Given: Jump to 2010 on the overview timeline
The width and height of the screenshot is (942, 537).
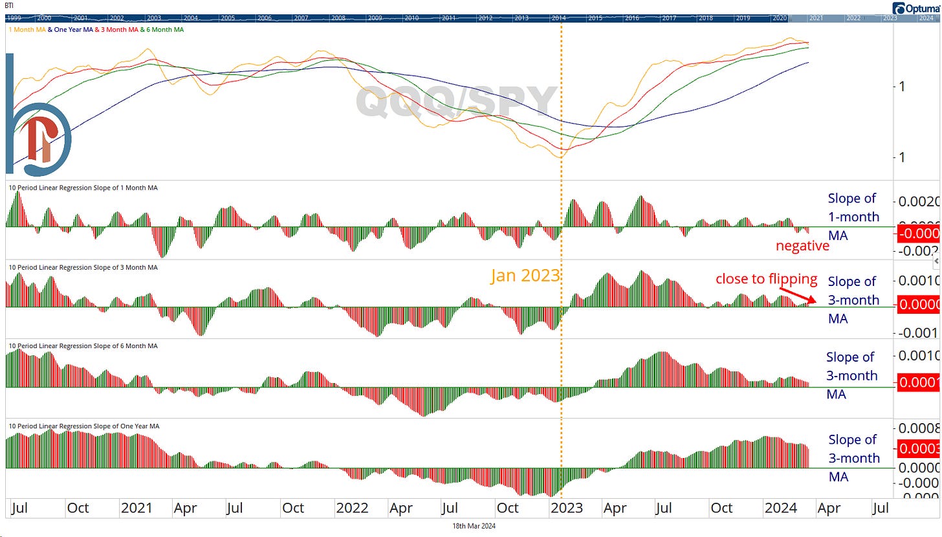Looking at the screenshot, I should [x=412, y=18].
